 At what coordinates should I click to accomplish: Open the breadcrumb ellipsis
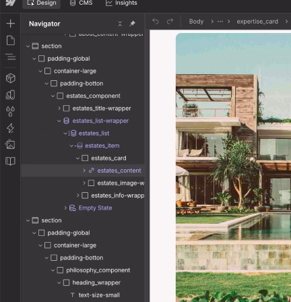pos(220,22)
